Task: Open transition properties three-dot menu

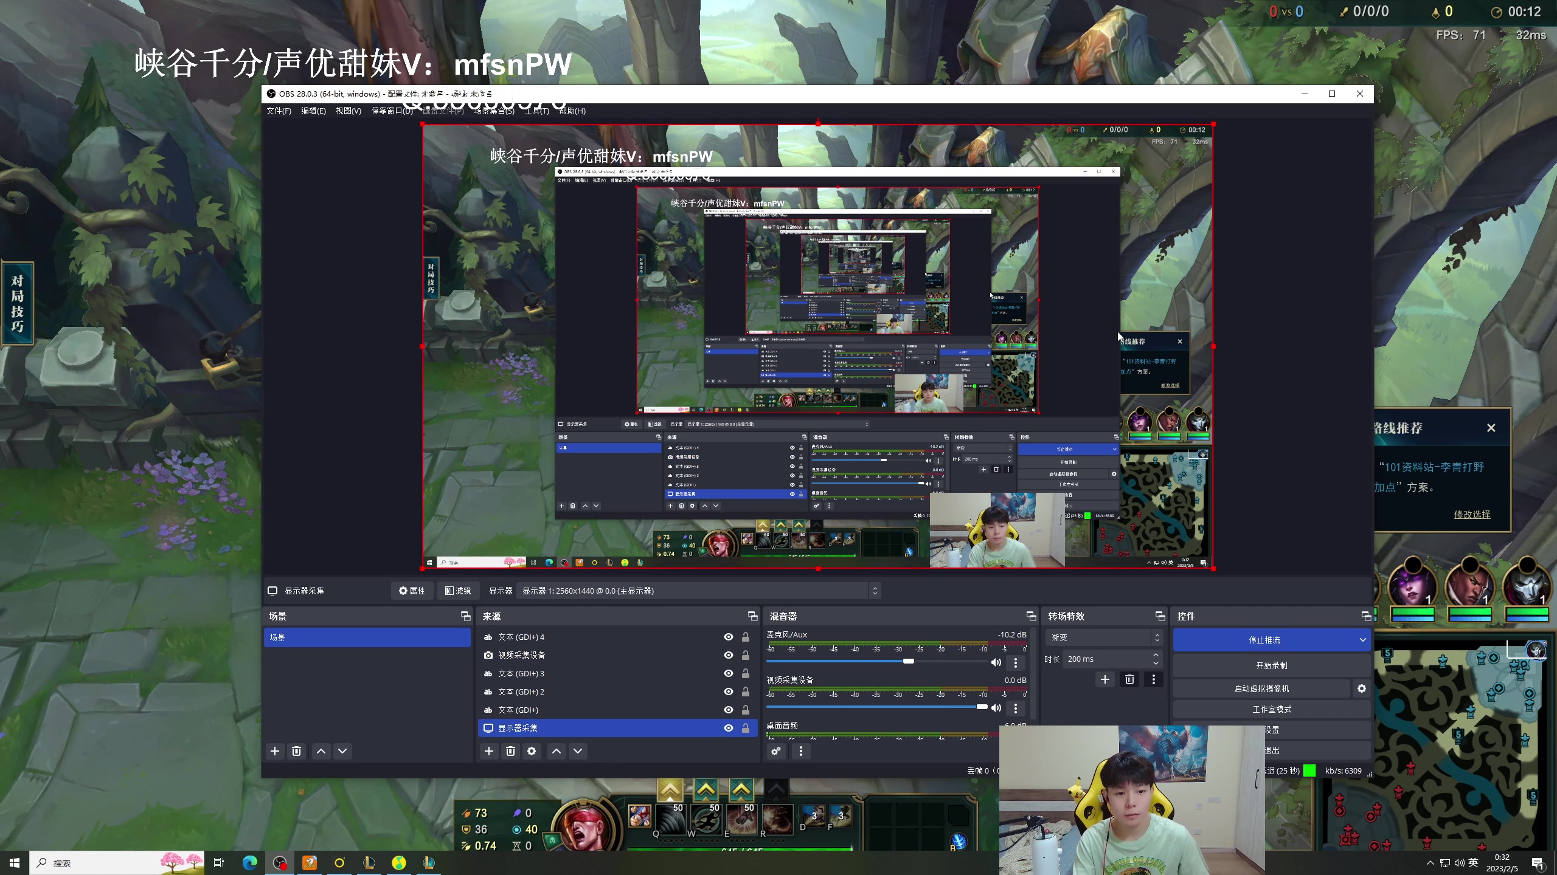Action: pyautogui.click(x=1153, y=679)
